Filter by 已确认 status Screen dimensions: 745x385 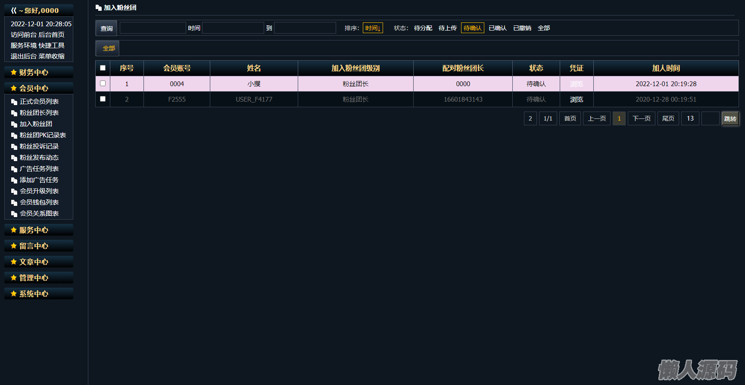point(497,28)
